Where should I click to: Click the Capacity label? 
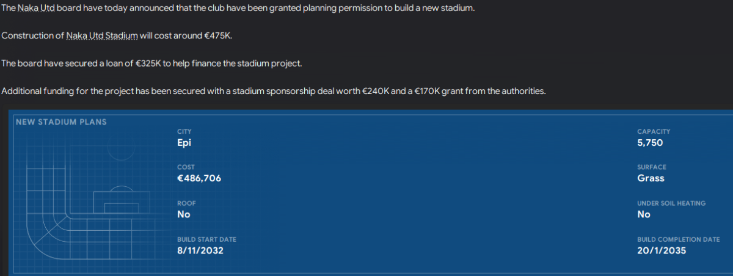pyautogui.click(x=654, y=131)
